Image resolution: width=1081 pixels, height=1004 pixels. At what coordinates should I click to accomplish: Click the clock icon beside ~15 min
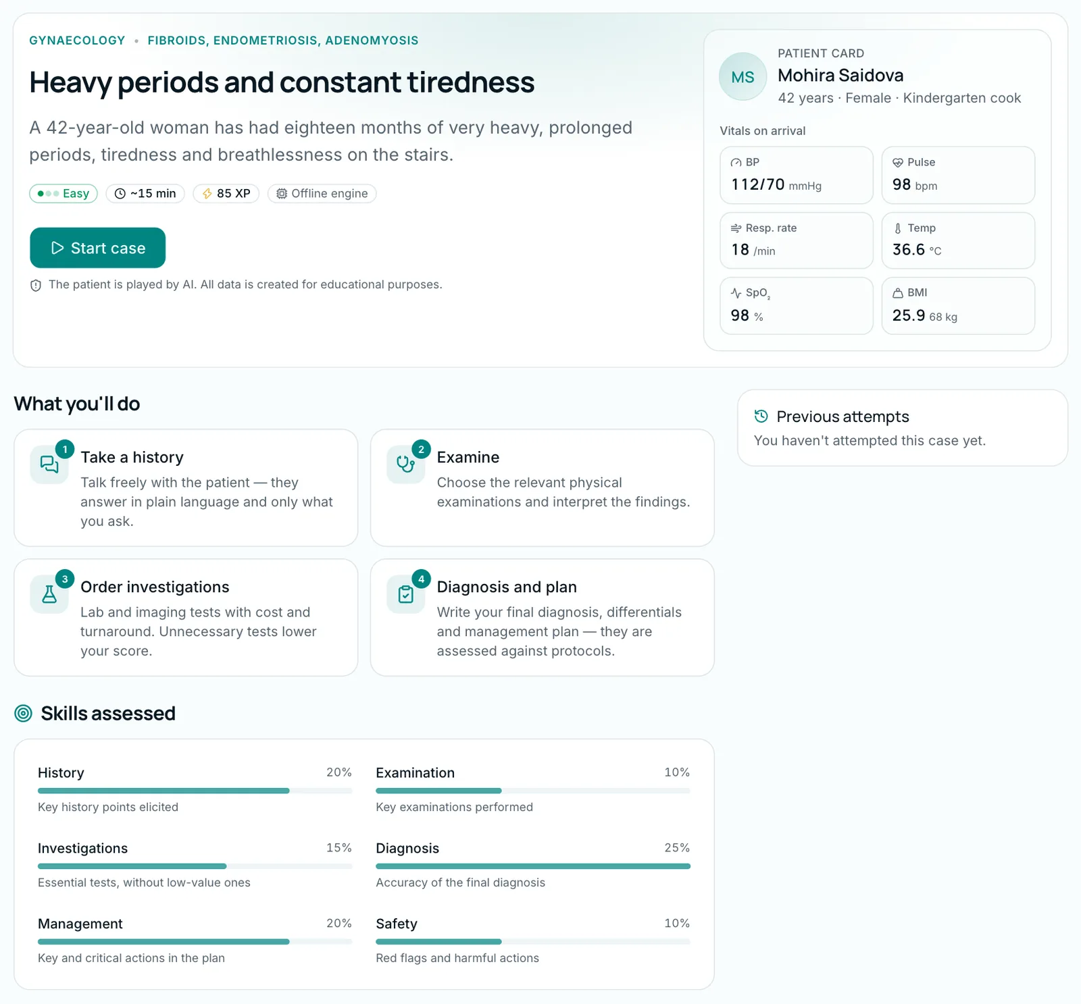120,194
